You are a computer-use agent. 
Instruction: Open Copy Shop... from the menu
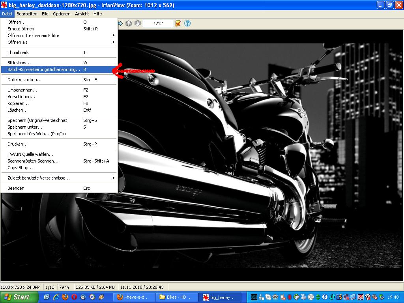[x=59, y=168]
